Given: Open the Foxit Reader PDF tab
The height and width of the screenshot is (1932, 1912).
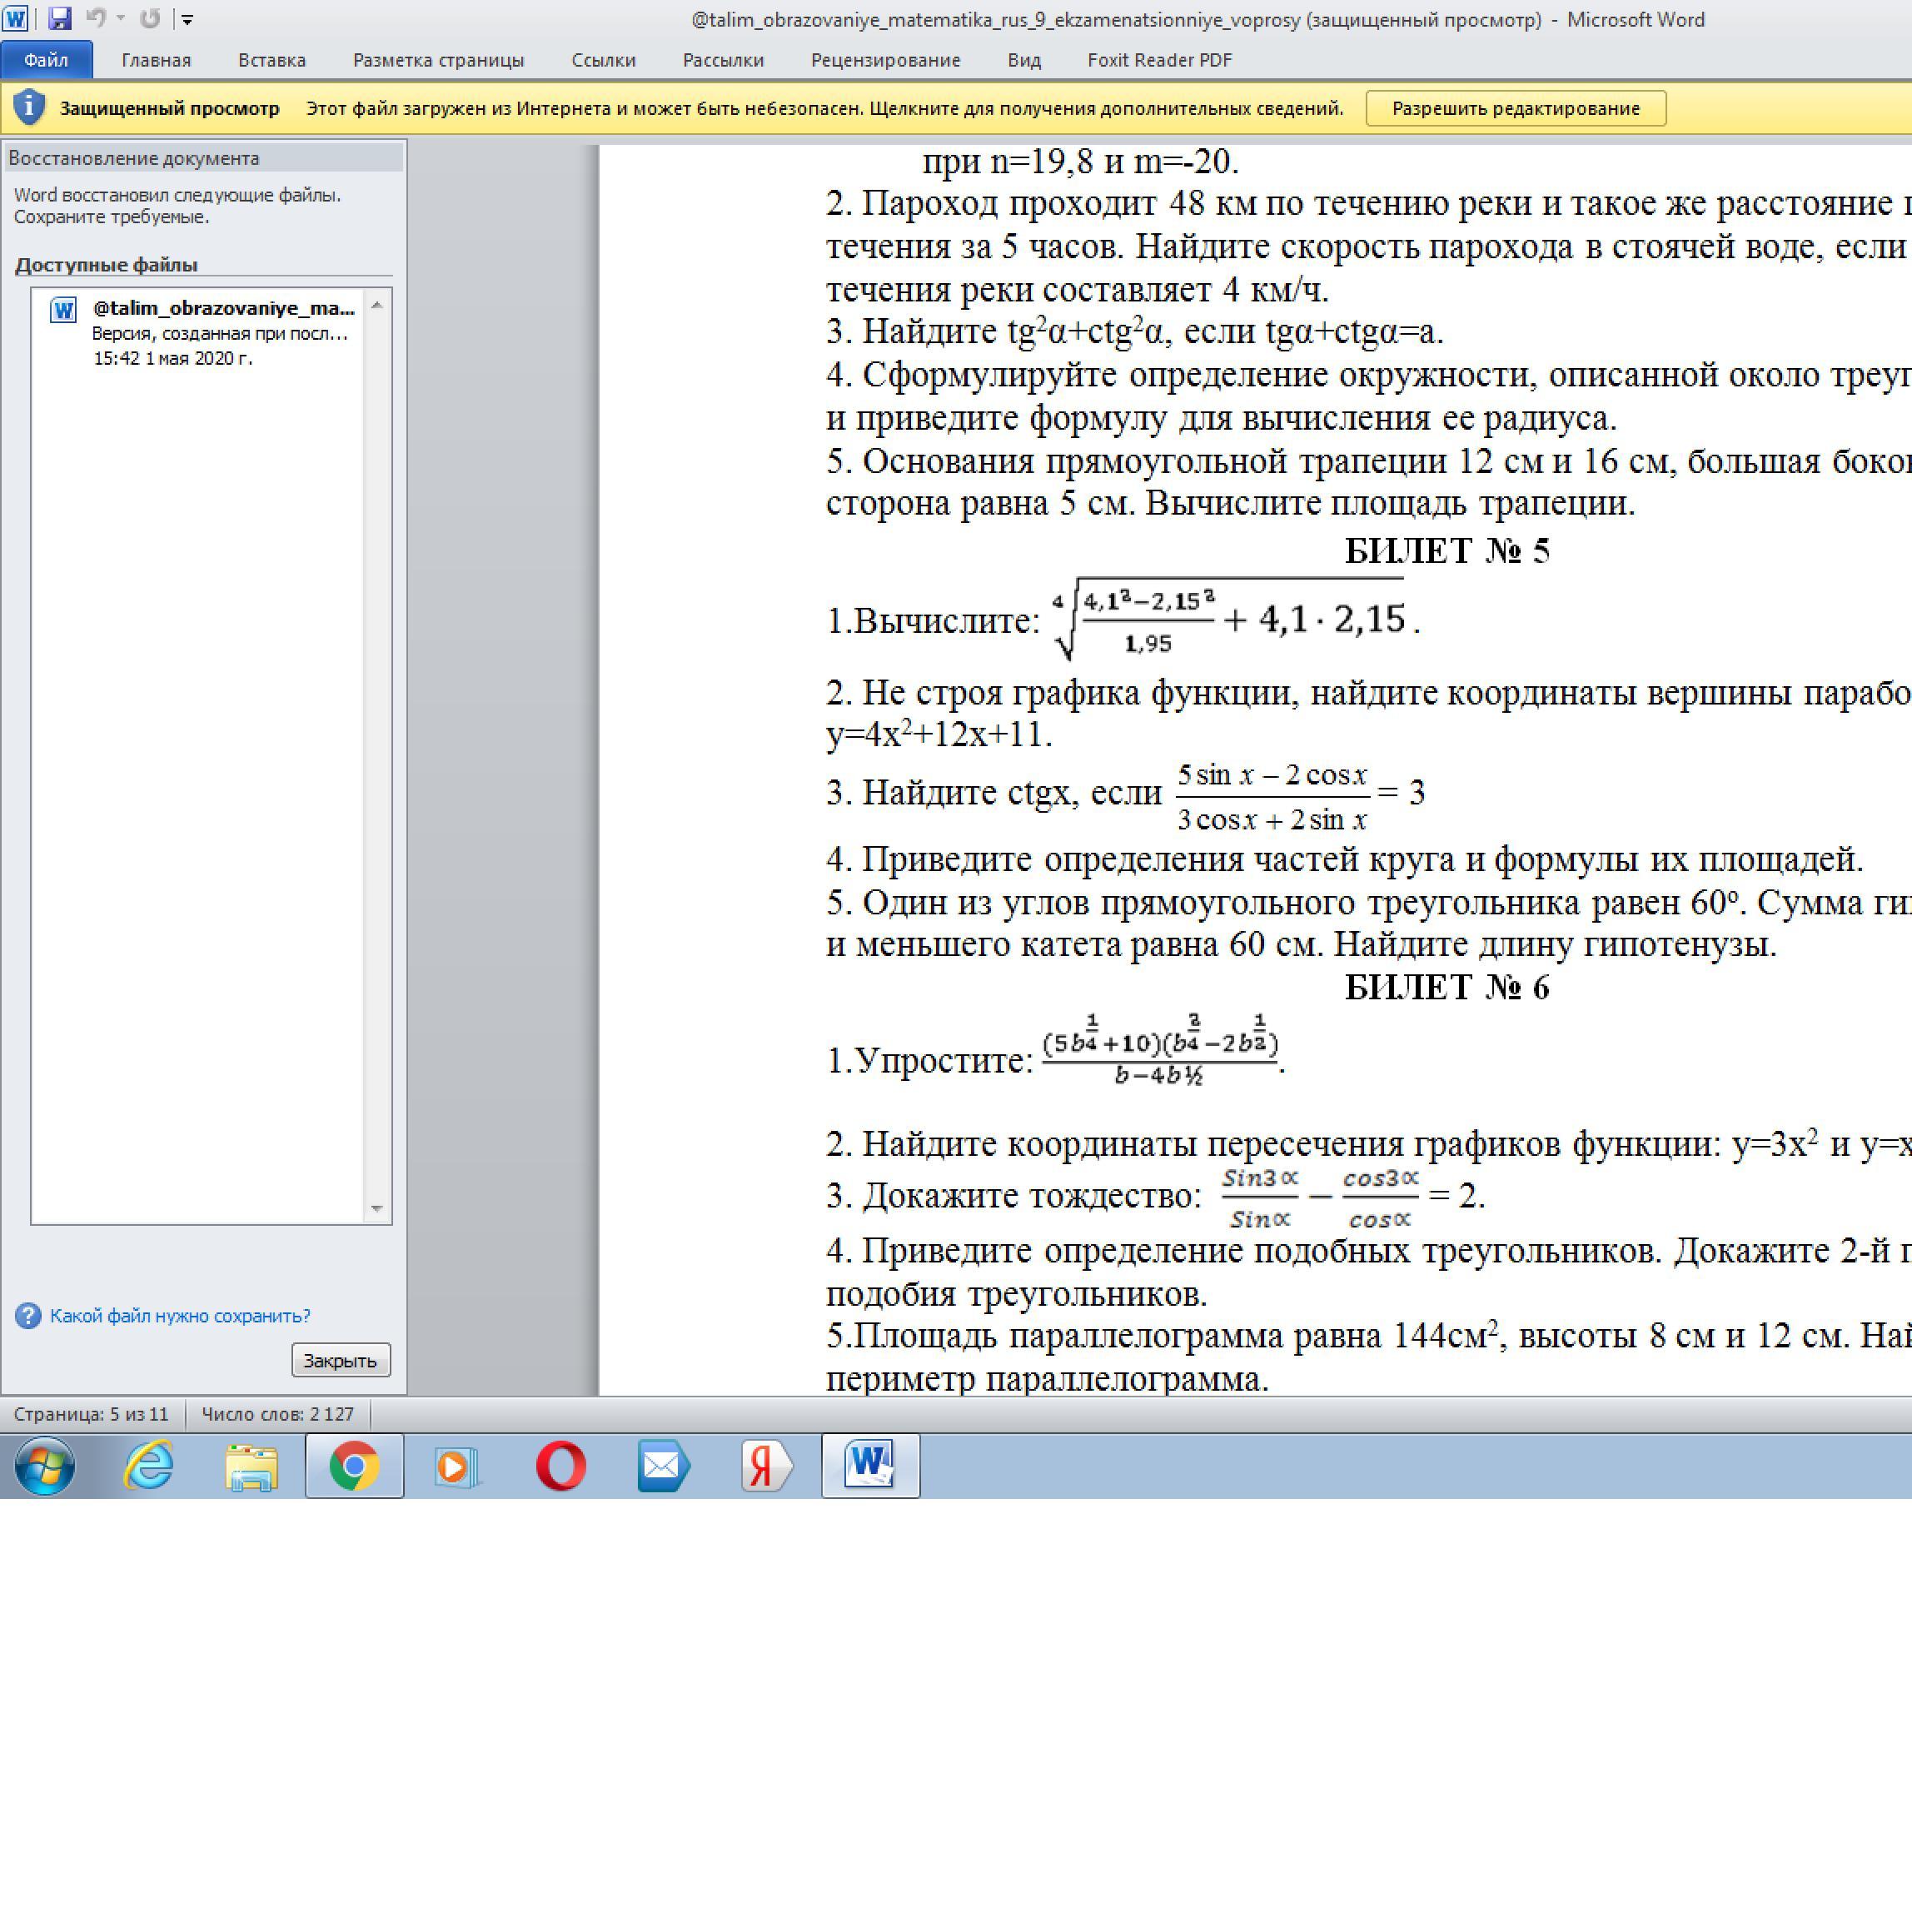Looking at the screenshot, I should click(x=1159, y=60).
